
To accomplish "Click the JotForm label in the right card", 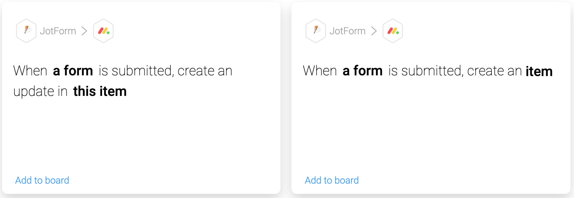I will (x=347, y=31).
